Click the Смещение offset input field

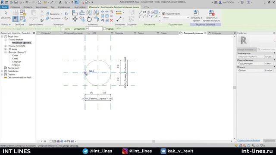[94, 28]
